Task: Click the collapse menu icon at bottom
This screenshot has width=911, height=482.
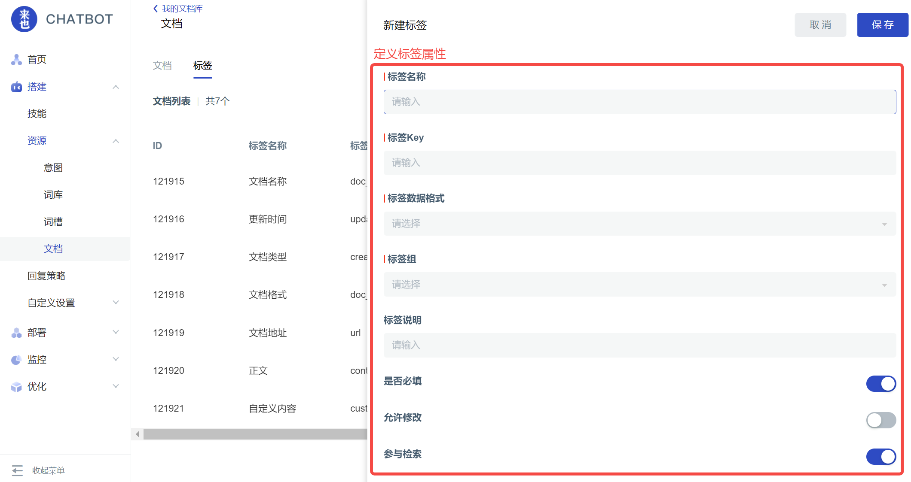Action: click(x=17, y=470)
